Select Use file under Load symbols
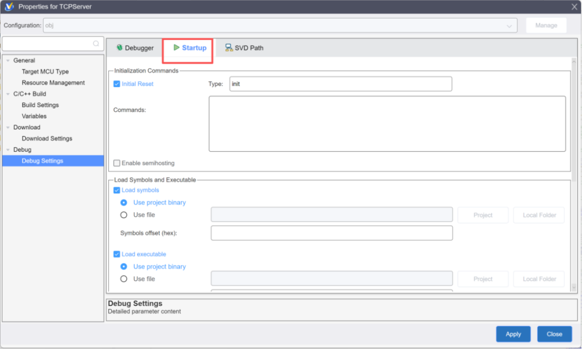582x349 pixels. (123, 215)
